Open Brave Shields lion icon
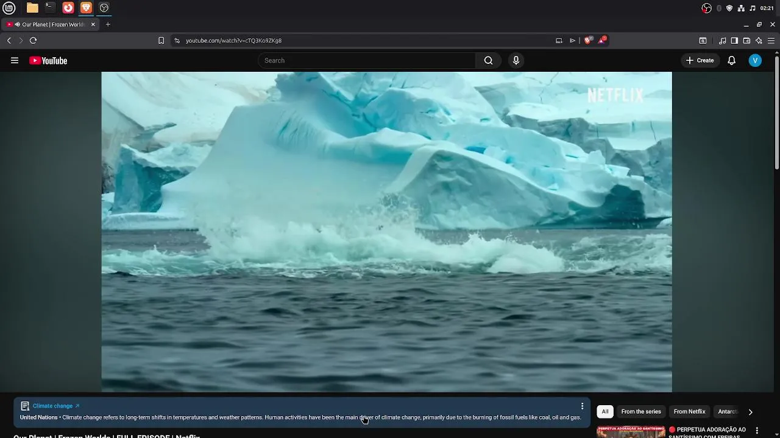The width and height of the screenshot is (780, 438). (x=588, y=40)
